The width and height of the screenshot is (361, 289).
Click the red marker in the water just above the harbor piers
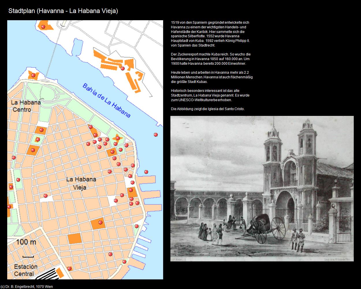coord(146,172)
